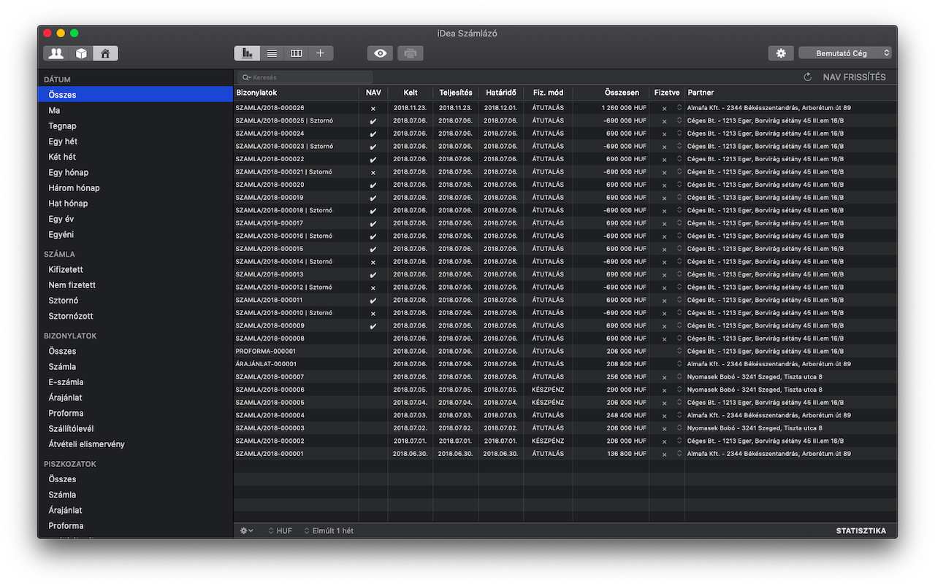Sort by the Partner column header

(x=791, y=93)
